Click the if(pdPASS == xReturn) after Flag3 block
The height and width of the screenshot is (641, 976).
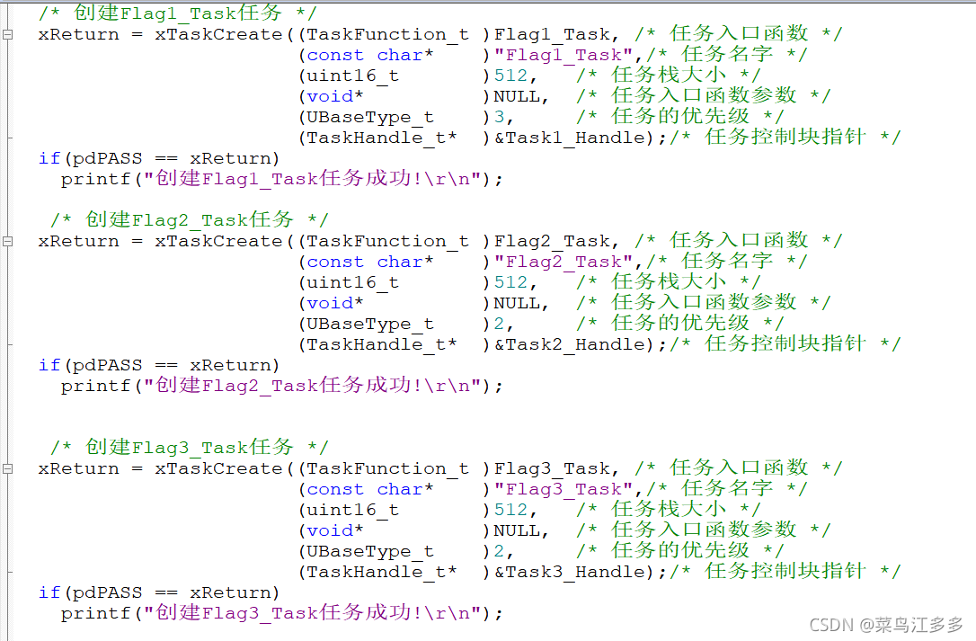tap(159, 593)
